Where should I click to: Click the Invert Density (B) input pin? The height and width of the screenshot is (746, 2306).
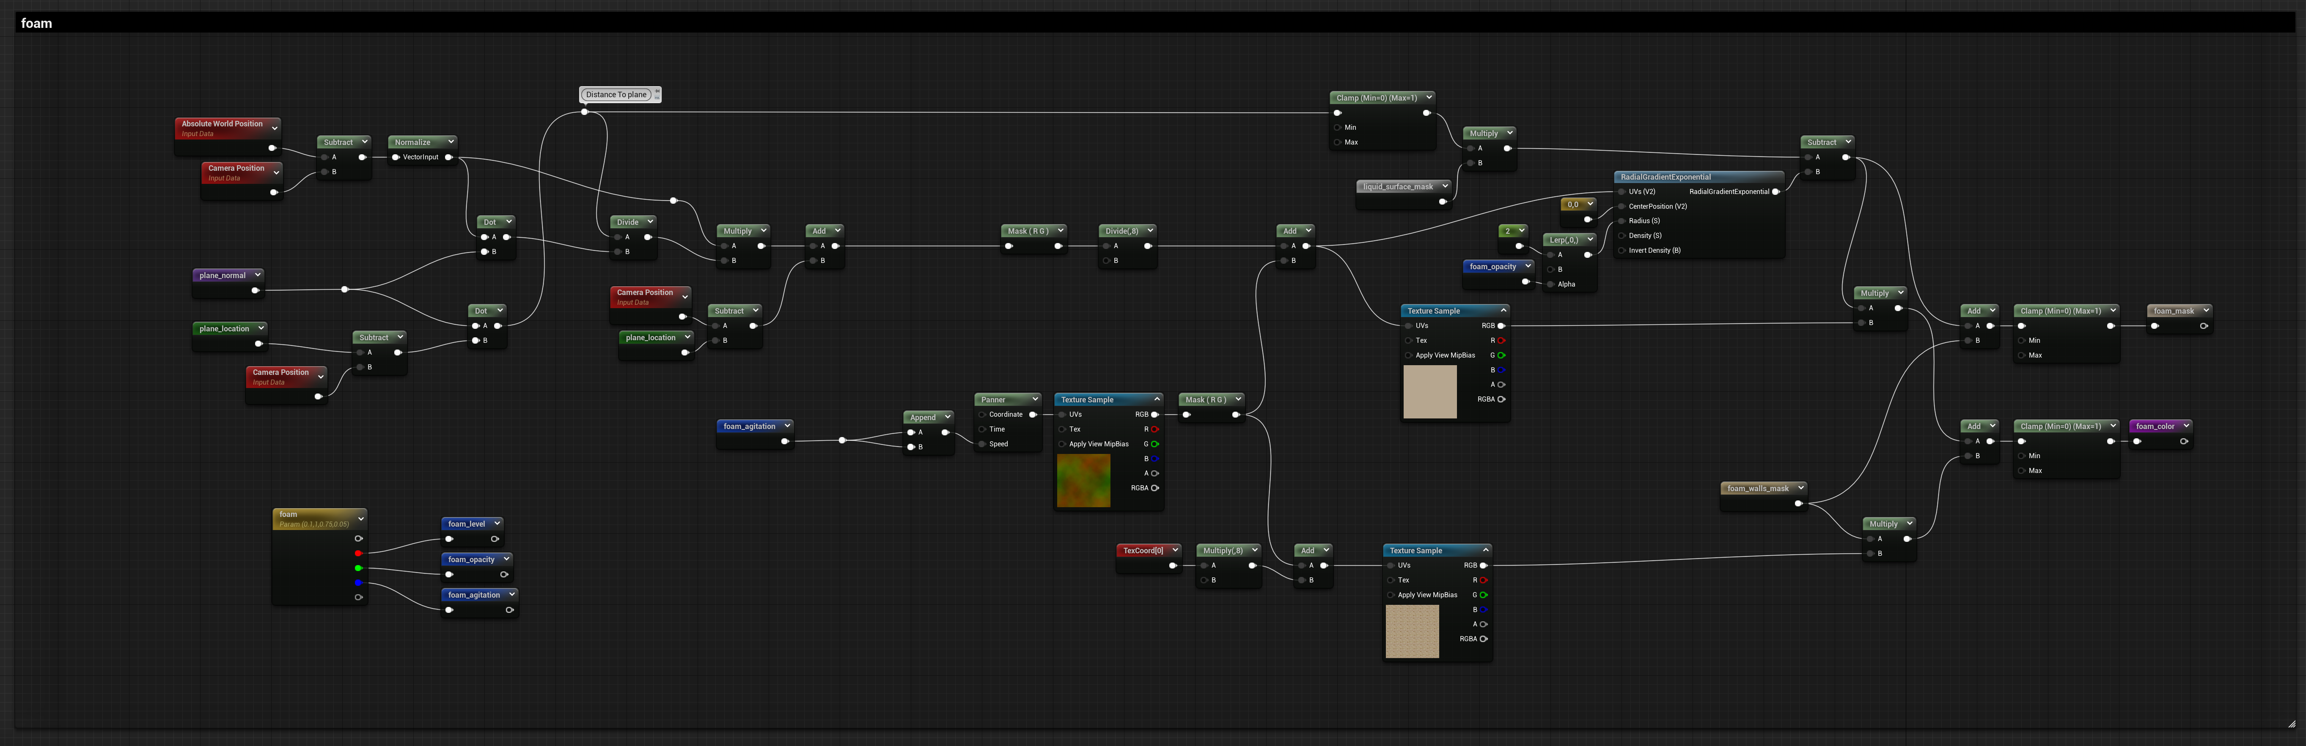pos(1621,251)
